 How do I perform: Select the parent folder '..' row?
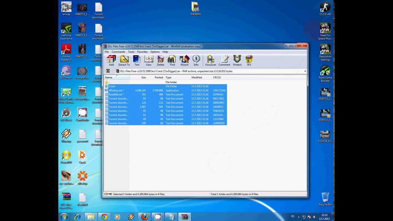(165, 82)
